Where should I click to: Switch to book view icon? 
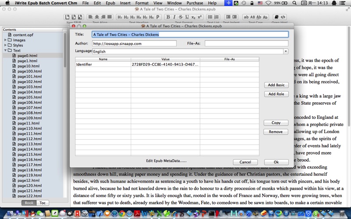[276, 17]
